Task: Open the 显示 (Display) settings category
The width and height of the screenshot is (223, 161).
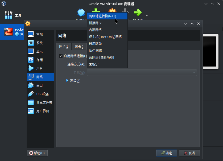Action: tap(40, 51)
